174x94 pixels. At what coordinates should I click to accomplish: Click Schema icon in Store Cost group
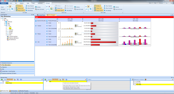(75, 7)
